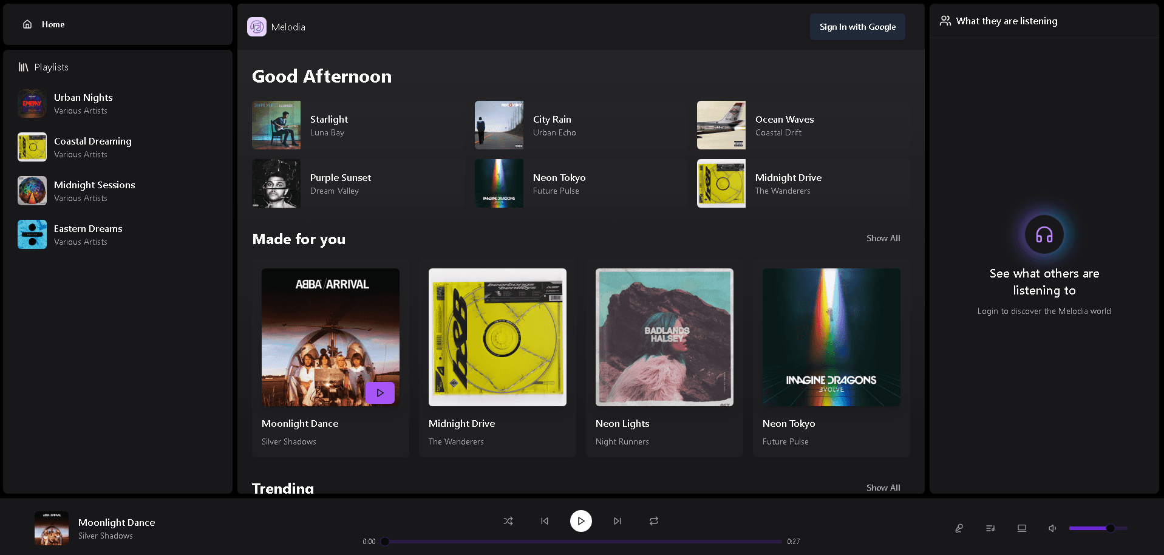1164x555 pixels.
Task: Click the City Rain album art thumbnail
Action: 499,125
